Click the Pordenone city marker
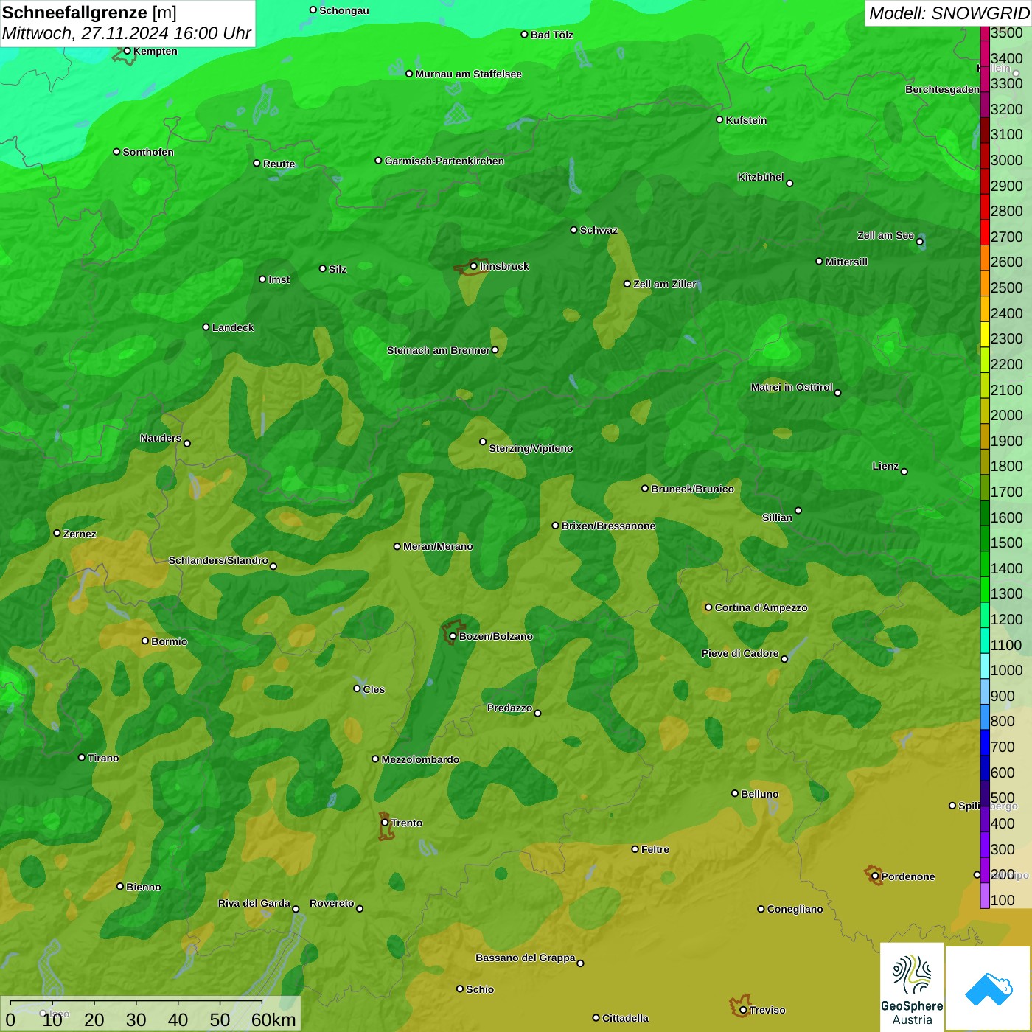The width and height of the screenshot is (1032, 1032). tap(875, 876)
